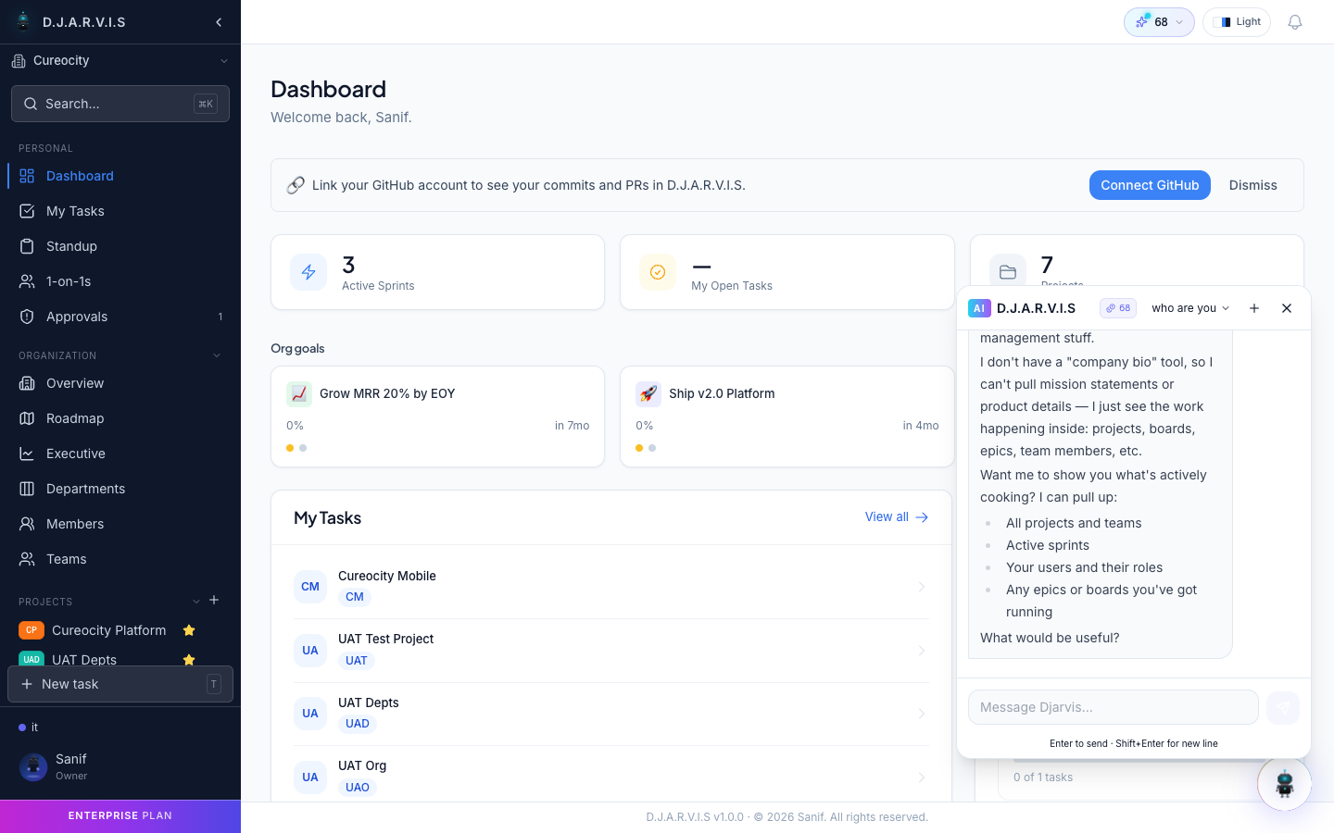Click the Teams icon in sidebar
Image resolution: width=1334 pixels, height=833 pixels.
27,559
